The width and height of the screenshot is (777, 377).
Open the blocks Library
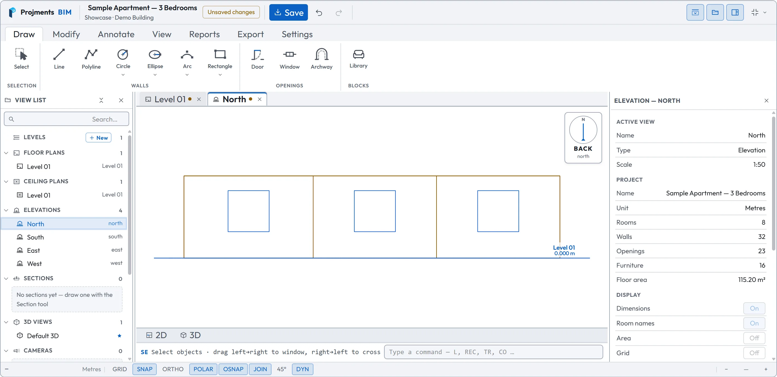(x=358, y=59)
